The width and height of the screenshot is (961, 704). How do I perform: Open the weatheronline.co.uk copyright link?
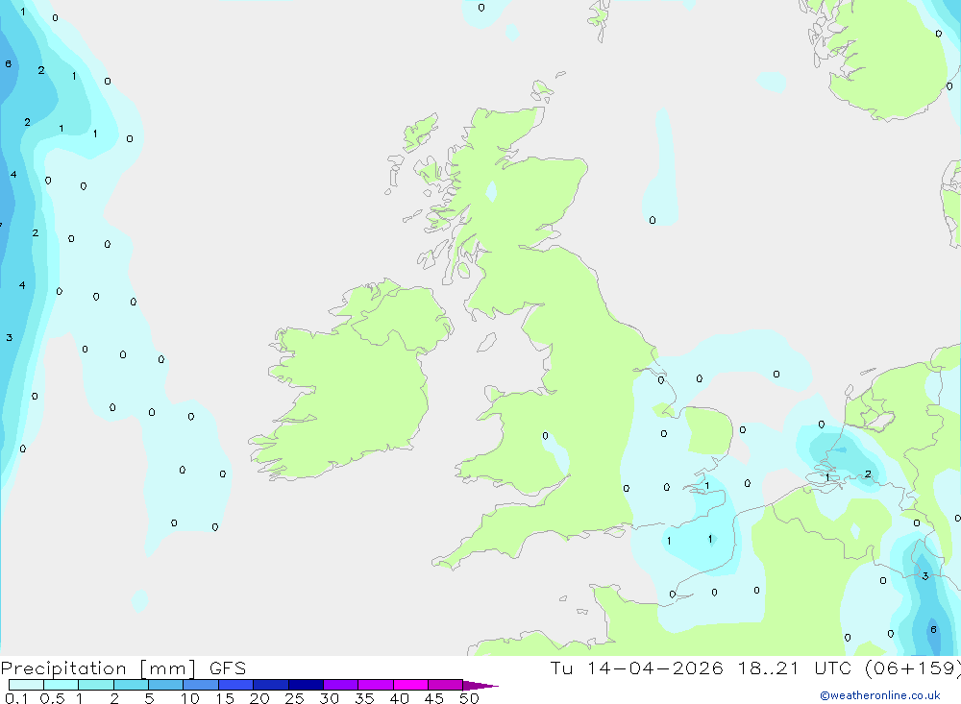[x=880, y=695]
